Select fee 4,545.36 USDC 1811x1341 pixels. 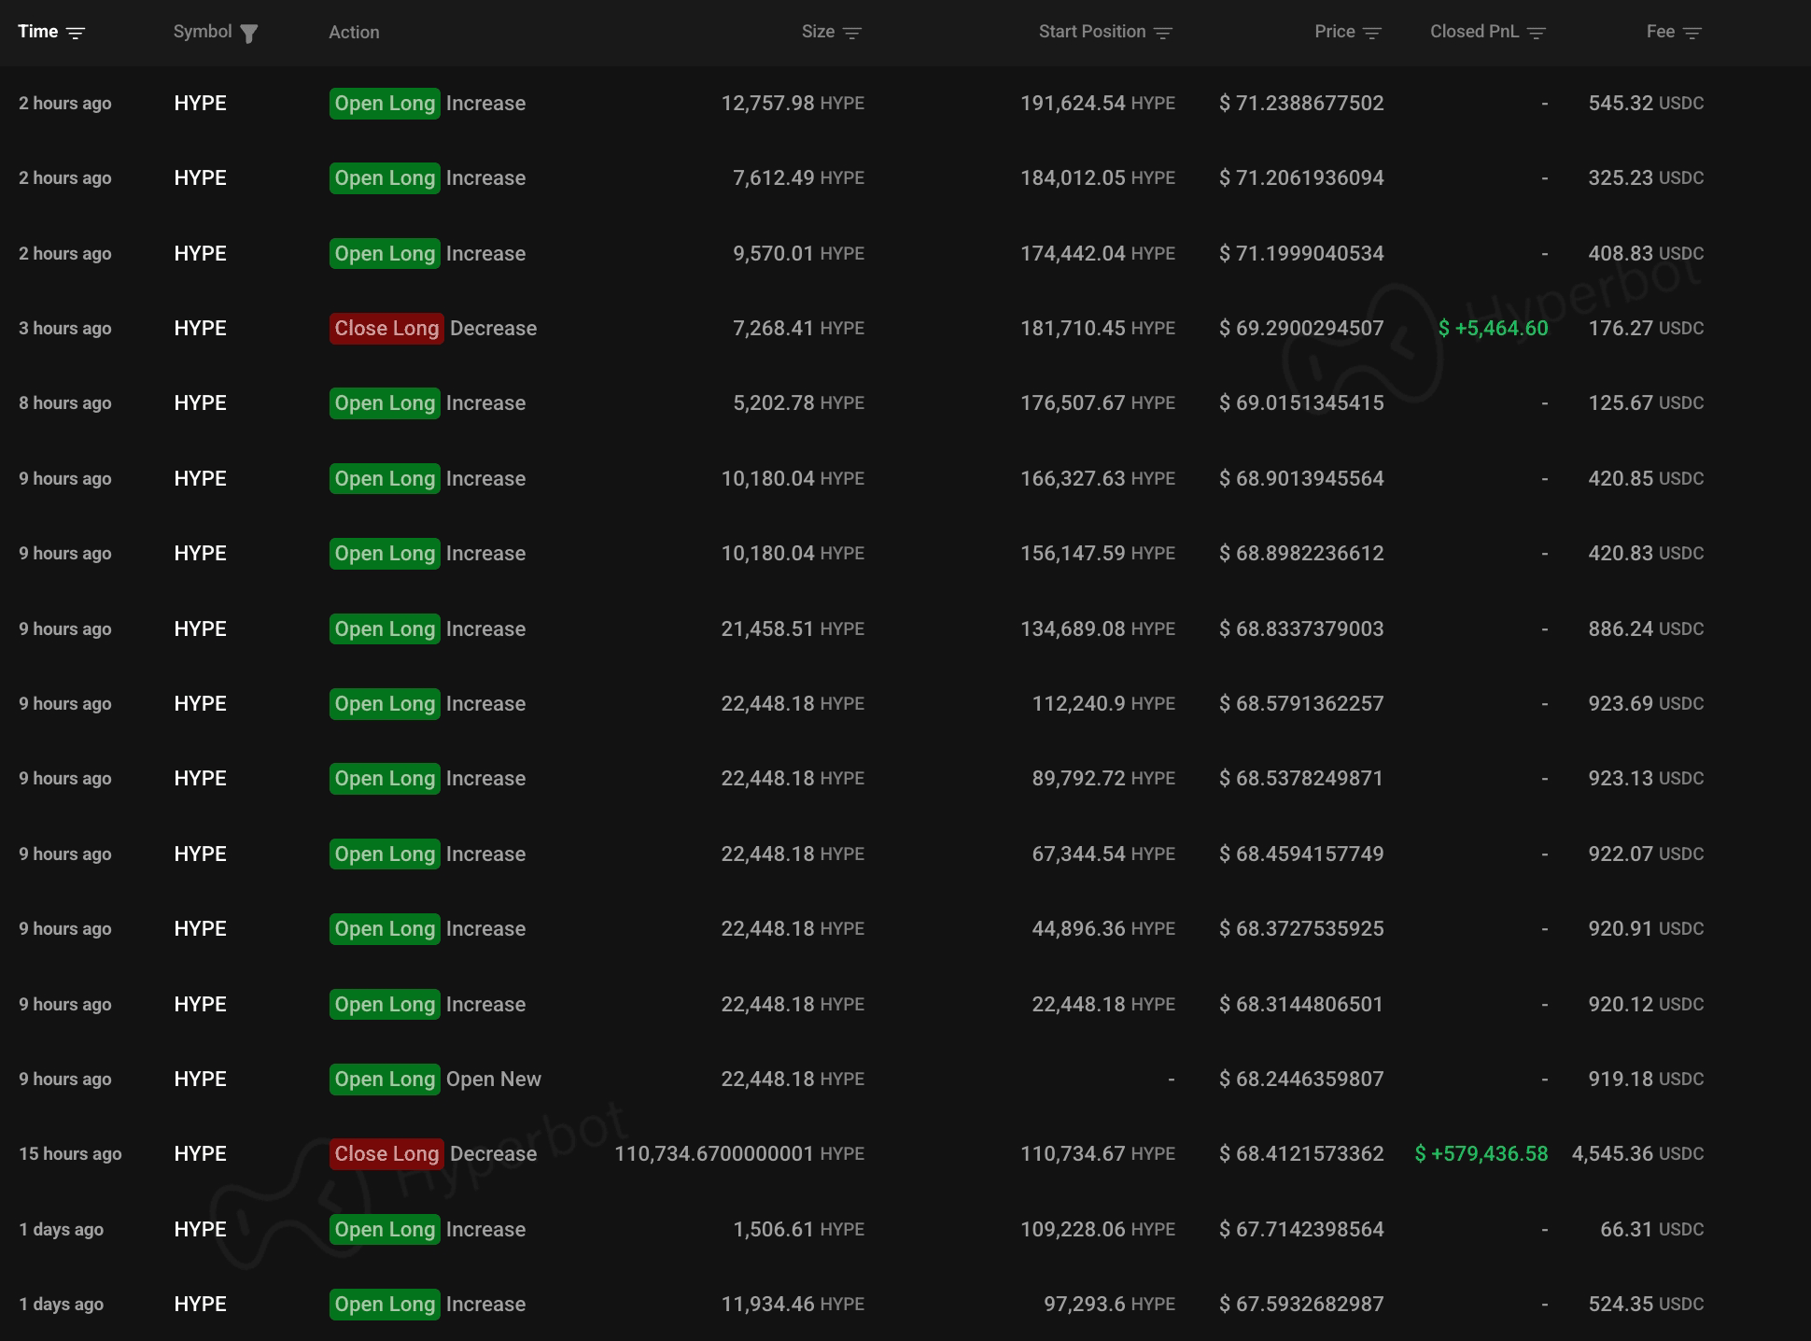coord(1637,1153)
